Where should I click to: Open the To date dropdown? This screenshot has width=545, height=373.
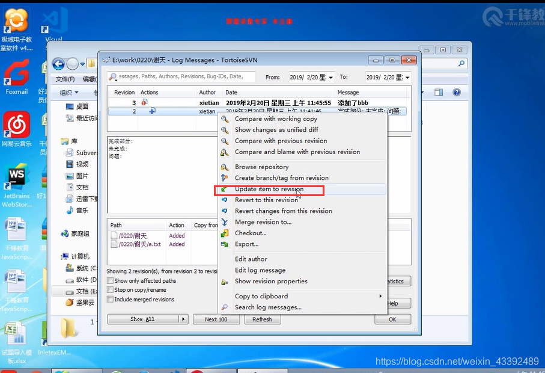coord(407,77)
